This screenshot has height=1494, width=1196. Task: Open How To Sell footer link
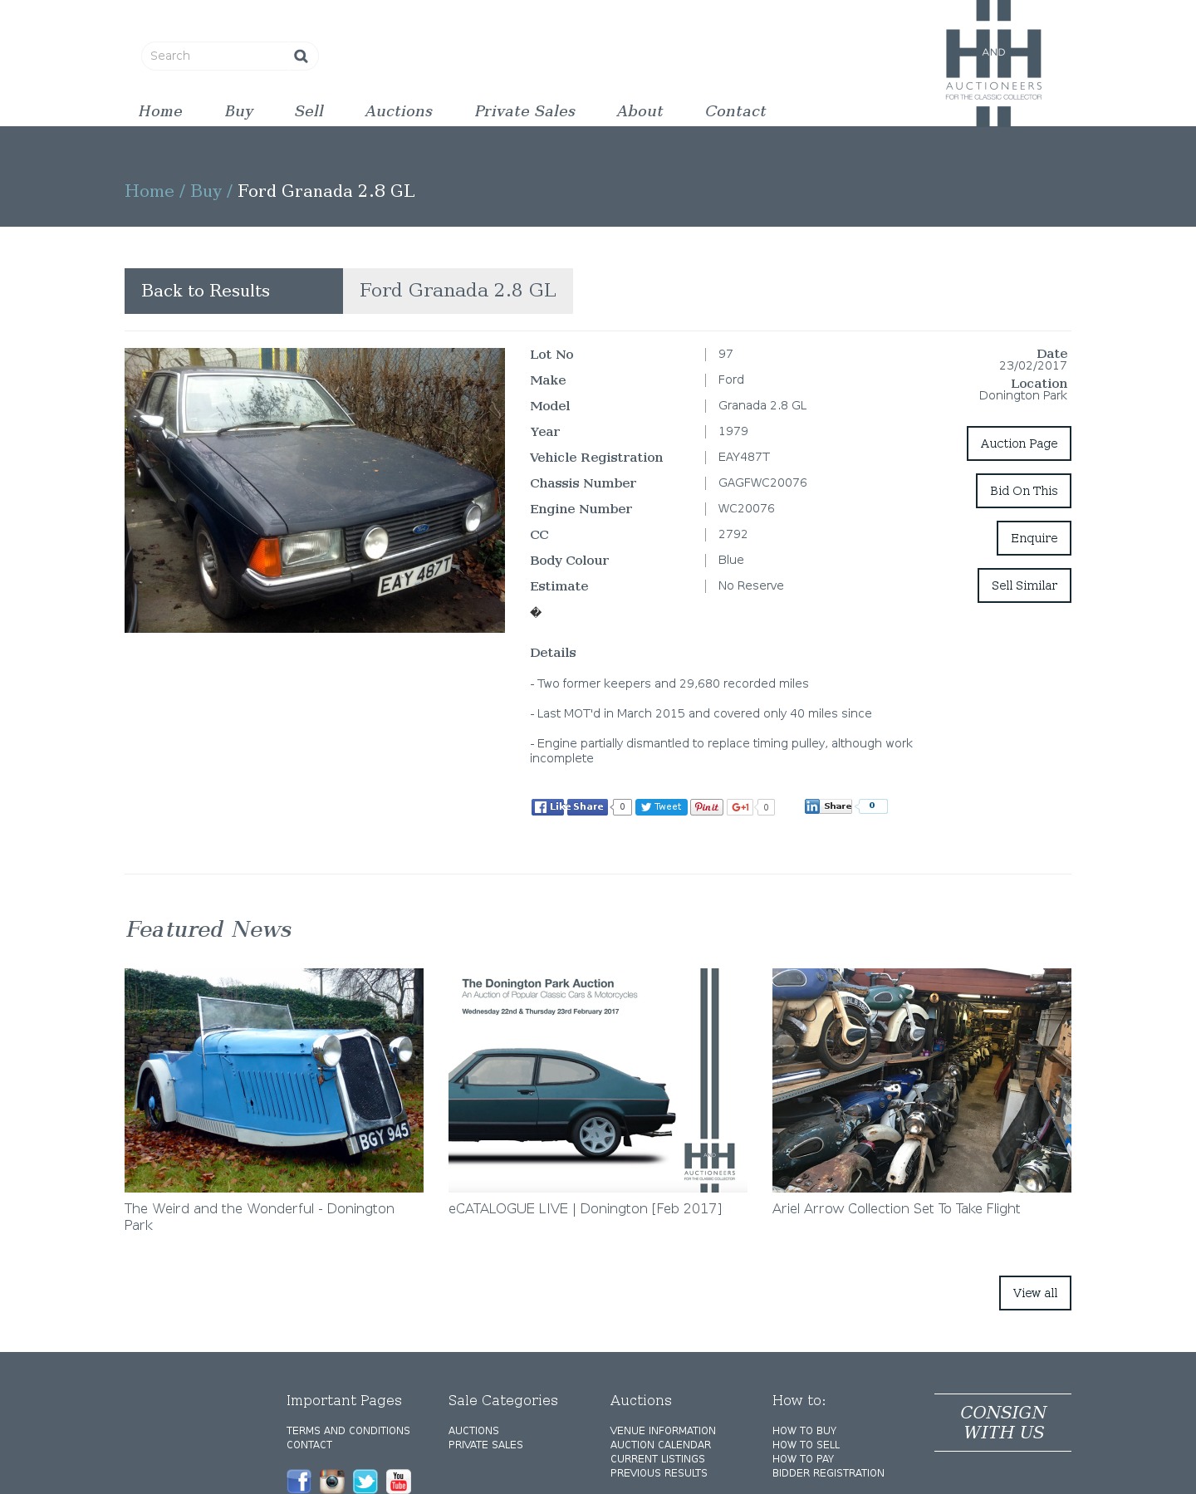(x=806, y=1445)
